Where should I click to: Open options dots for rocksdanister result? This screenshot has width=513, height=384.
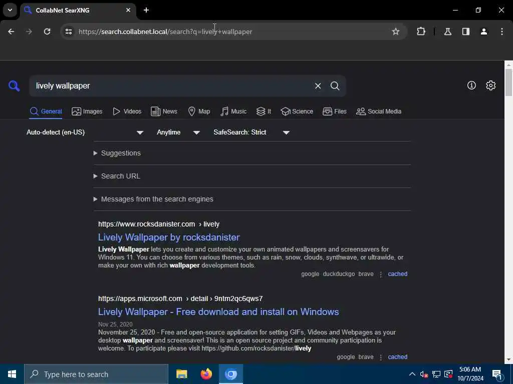point(381,274)
